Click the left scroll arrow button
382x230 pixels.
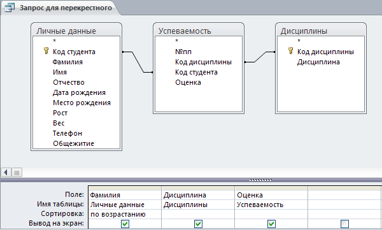[x=6, y=173]
